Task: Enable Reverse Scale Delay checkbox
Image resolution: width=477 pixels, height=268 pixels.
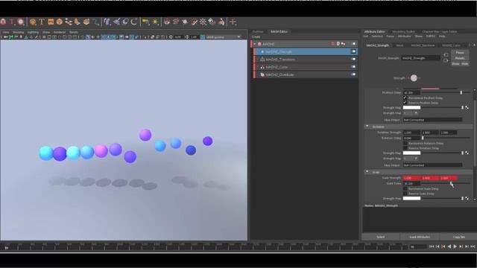Action: click(405, 194)
